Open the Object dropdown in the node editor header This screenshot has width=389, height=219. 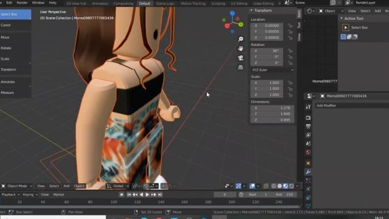click(x=331, y=11)
